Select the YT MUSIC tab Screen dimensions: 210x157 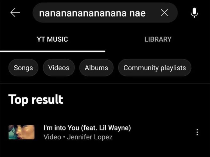(x=52, y=39)
